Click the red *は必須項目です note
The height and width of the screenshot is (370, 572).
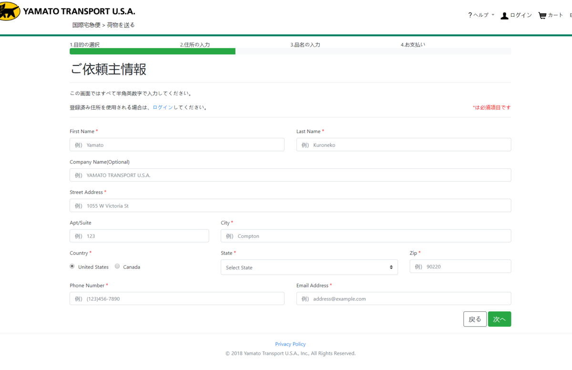point(491,108)
